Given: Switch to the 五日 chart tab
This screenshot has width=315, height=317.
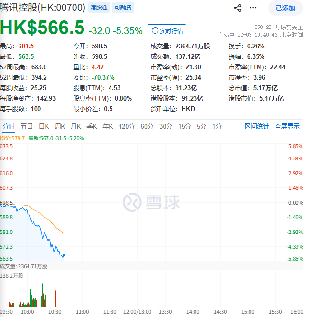Looking at the screenshot, I should point(27,126).
